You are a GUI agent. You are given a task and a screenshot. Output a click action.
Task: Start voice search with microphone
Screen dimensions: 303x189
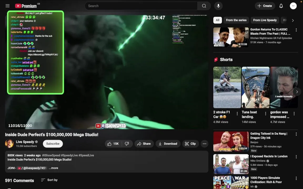click(x=218, y=6)
